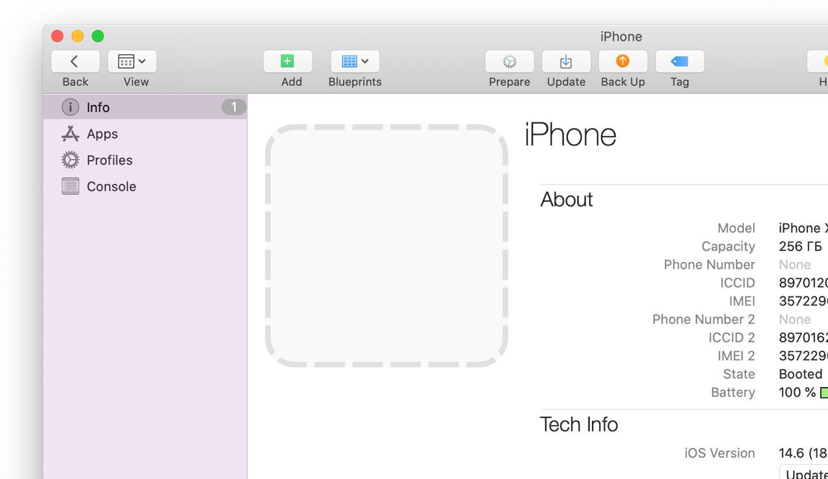The width and height of the screenshot is (828, 479).
Task: Open the Blueprints dropdown menu
Action: click(x=355, y=61)
